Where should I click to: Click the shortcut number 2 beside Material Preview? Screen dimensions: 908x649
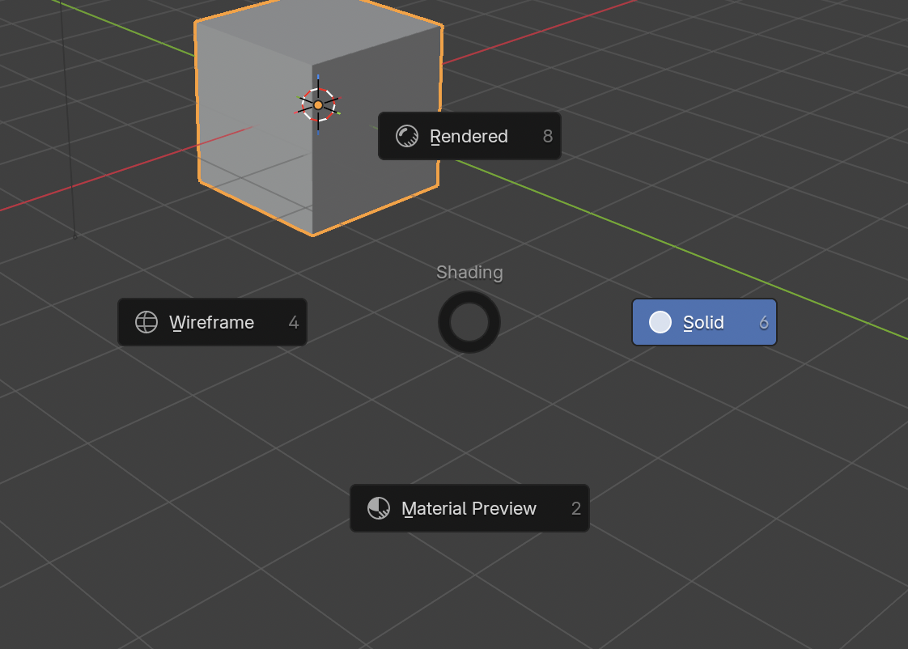tap(576, 508)
